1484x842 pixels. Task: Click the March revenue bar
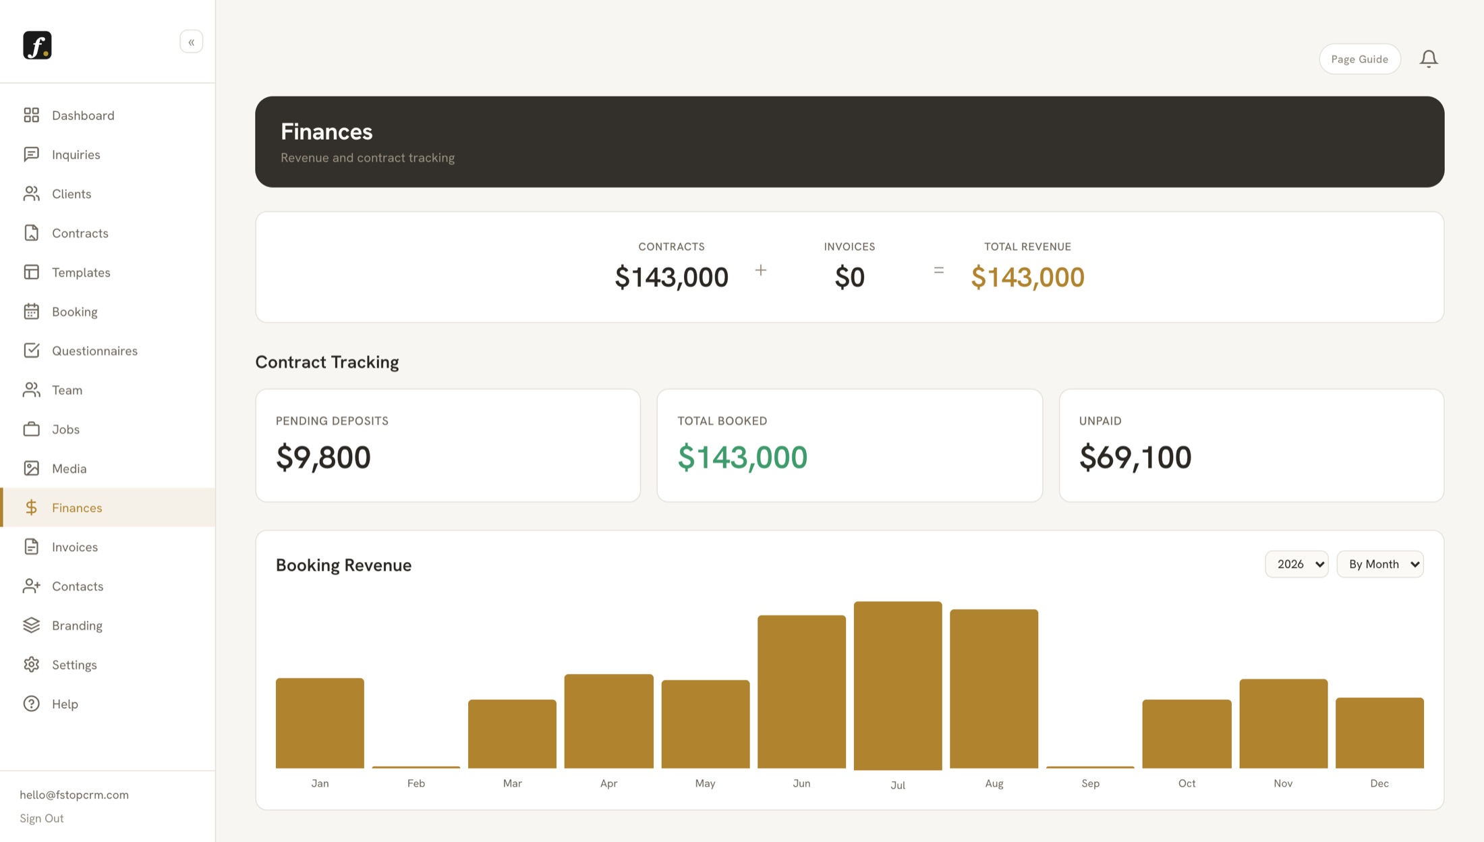click(512, 734)
